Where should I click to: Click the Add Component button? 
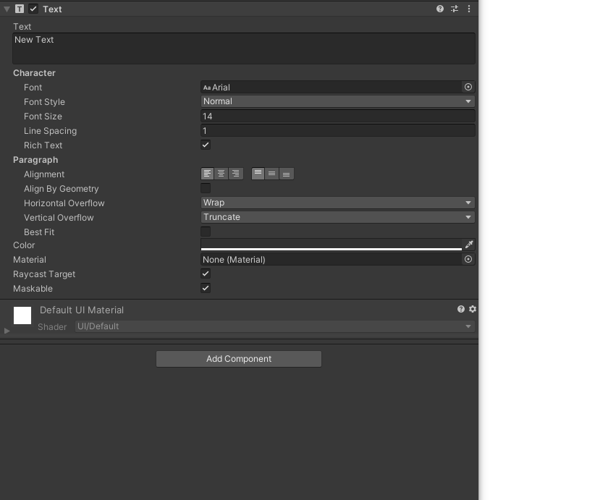239,359
